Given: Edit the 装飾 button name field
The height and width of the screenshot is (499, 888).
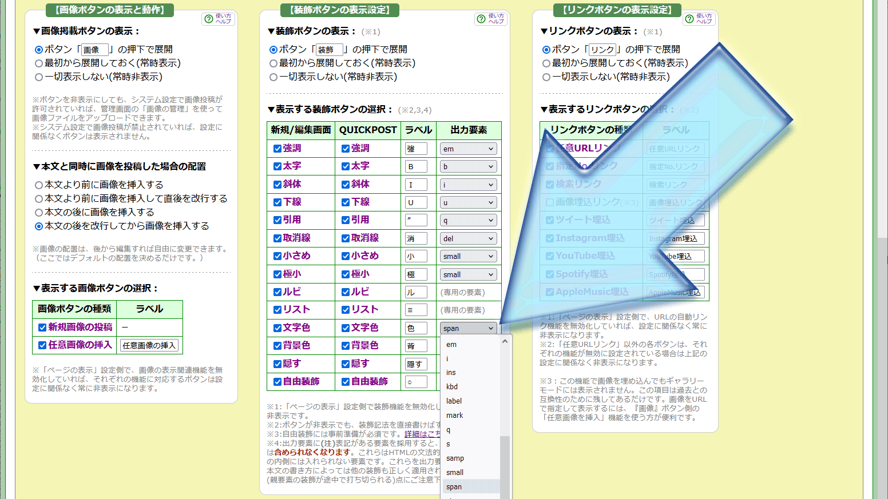Looking at the screenshot, I should 329,50.
